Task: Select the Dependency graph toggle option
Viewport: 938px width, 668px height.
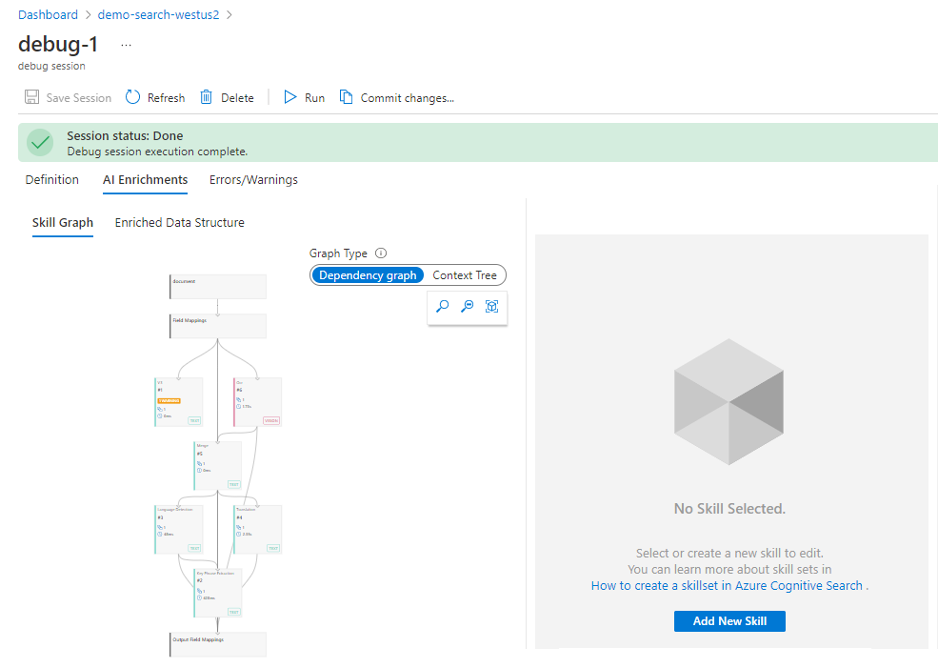Action: tap(368, 275)
